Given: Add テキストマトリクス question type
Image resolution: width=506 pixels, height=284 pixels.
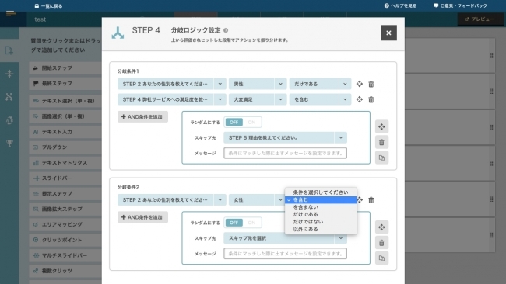Looking at the screenshot, I should 65,163.
